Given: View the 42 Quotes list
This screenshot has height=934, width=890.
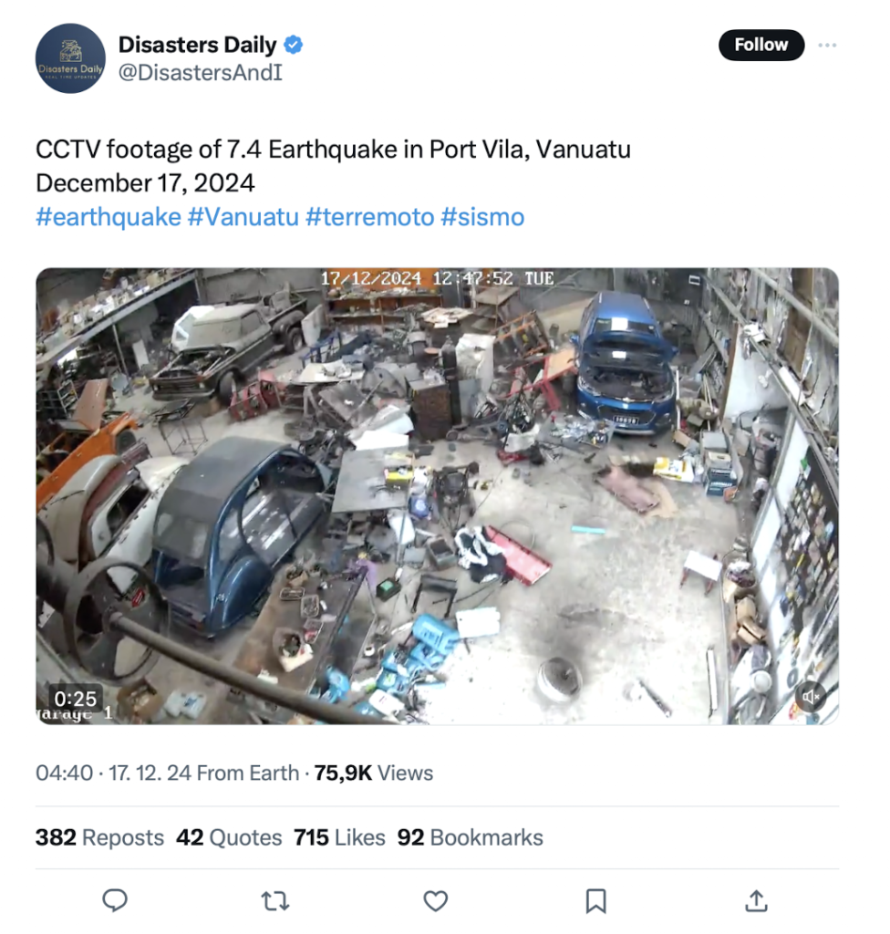Looking at the screenshot, I should click(x=229, y=837).
